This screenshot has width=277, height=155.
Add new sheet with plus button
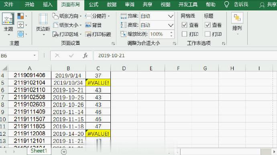[x=64, y=151]
